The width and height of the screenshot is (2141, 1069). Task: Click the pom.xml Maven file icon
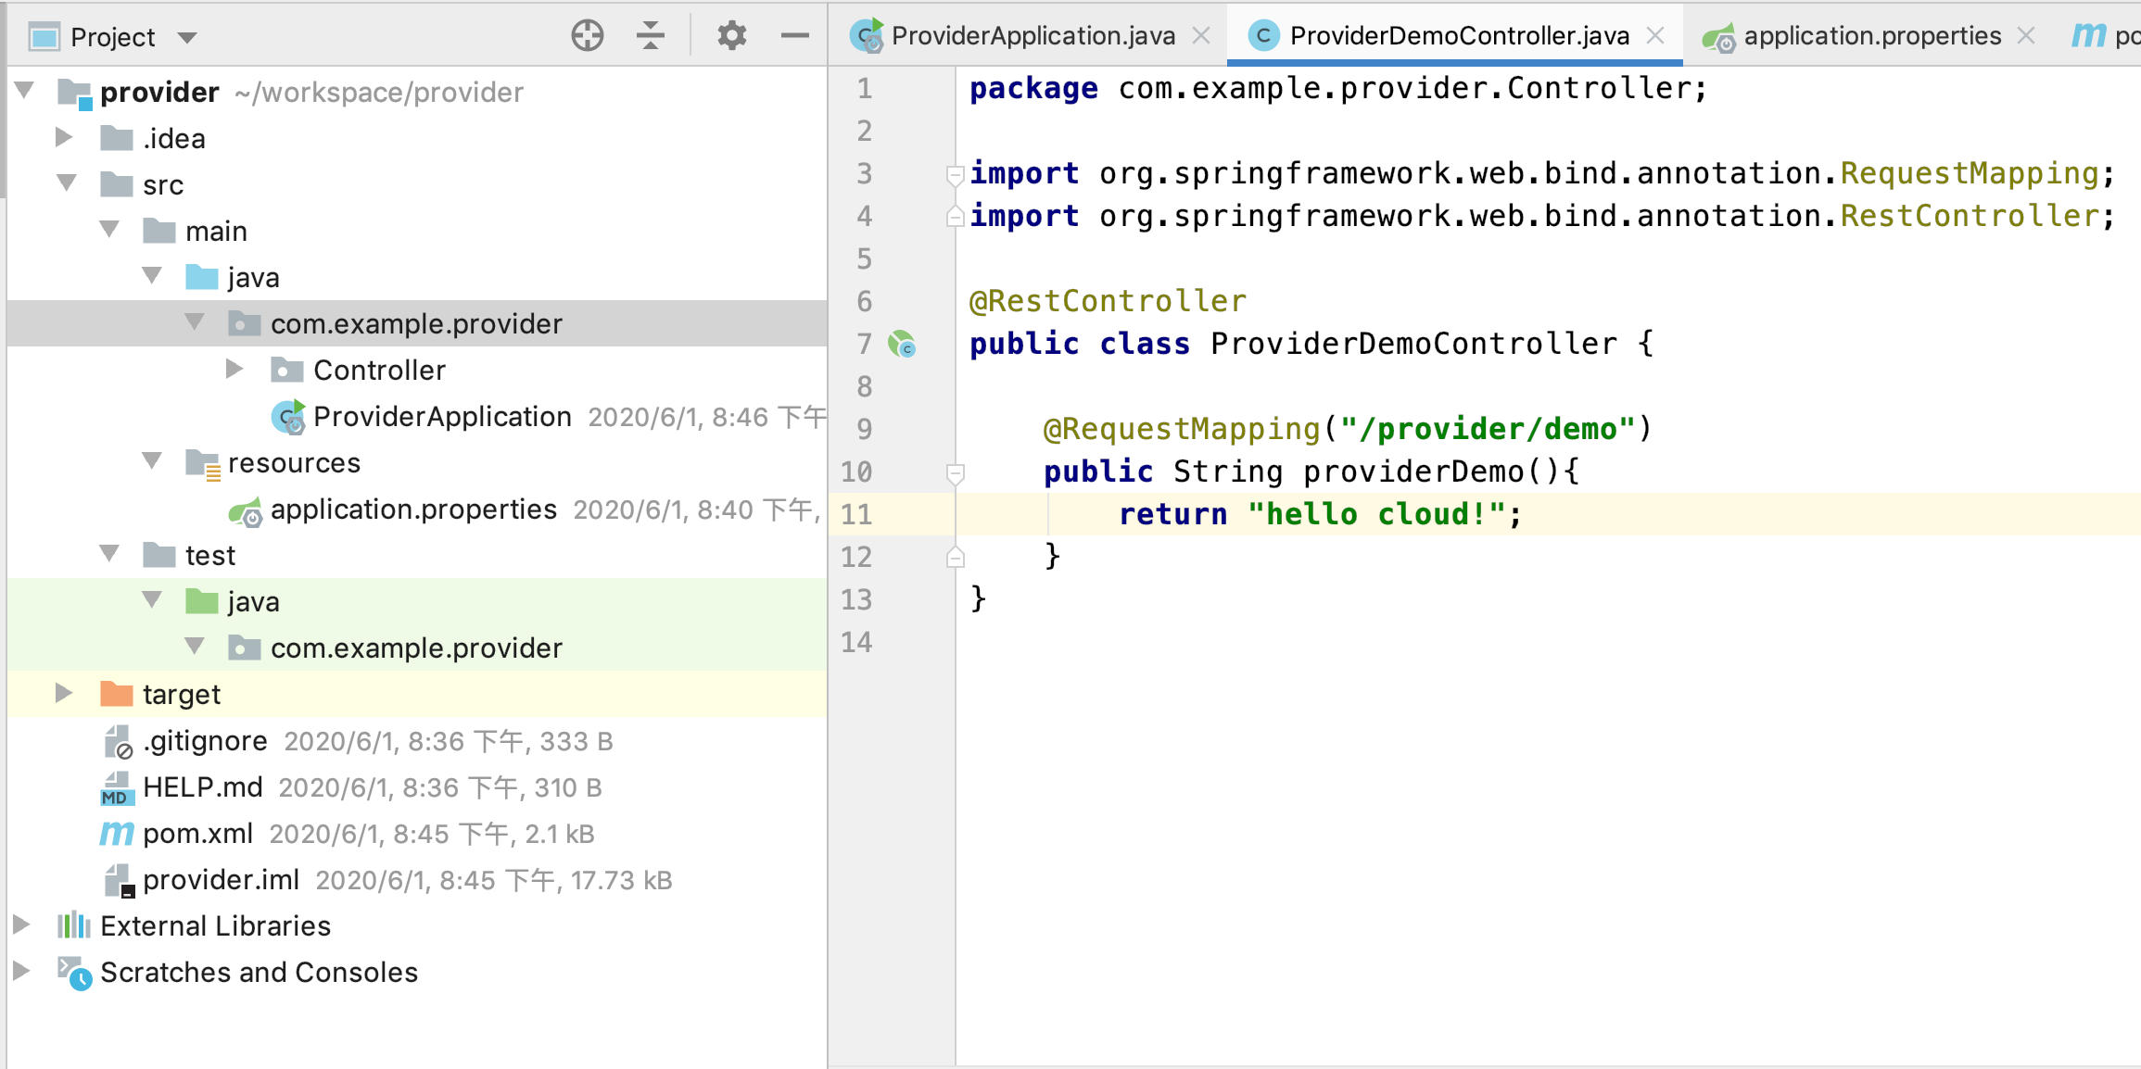117,834
